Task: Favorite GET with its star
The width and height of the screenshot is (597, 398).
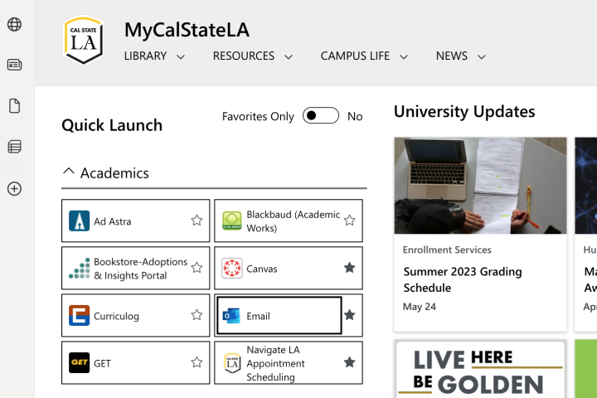Action: [197, 362]
